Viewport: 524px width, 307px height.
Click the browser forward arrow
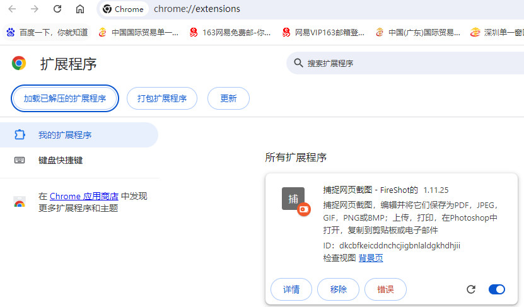pos(35,9)
